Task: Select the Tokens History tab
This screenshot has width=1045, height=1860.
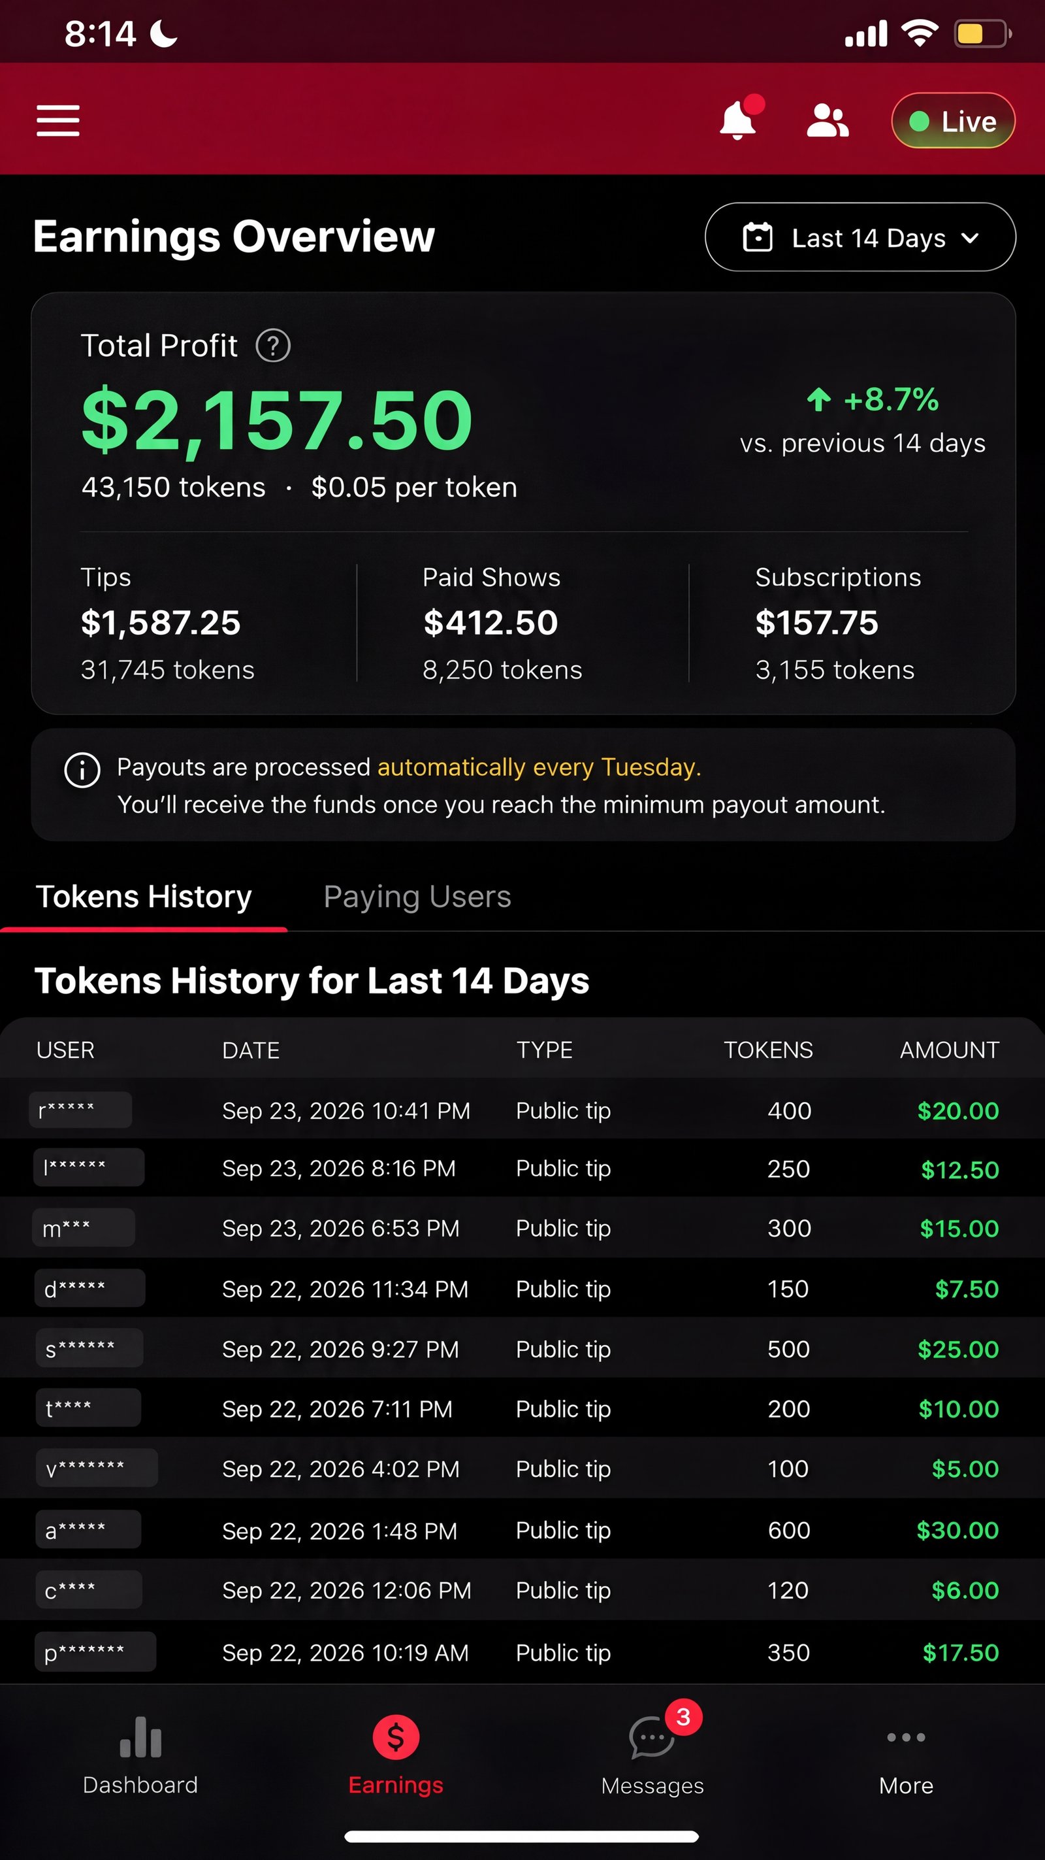Action: [144, 896]
